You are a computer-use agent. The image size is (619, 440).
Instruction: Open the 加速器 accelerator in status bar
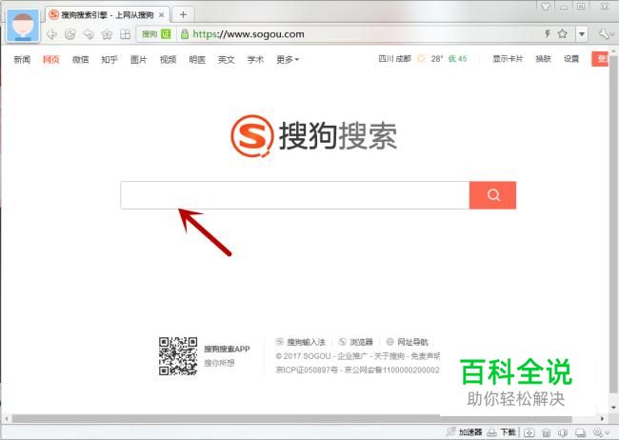[x=465, y=432]
